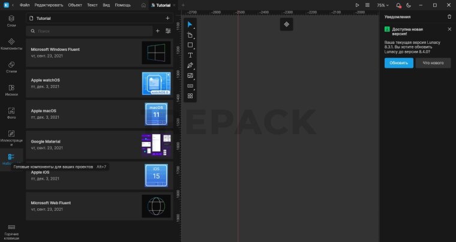The width and height of the screenshot is (456, 242).
Task: Toggle the notifications bell panel
Action: click(398, 5)
